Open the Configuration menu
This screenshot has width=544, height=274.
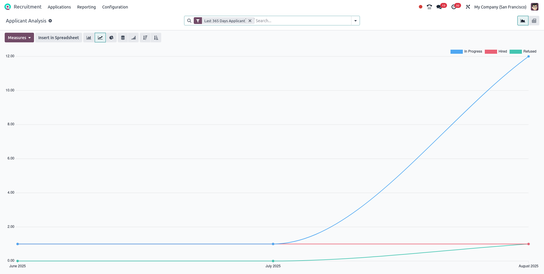tap(115, 7)
